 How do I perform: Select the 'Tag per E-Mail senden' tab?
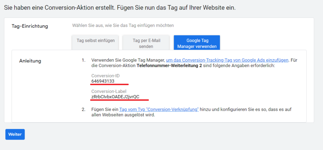click(146, 43)
